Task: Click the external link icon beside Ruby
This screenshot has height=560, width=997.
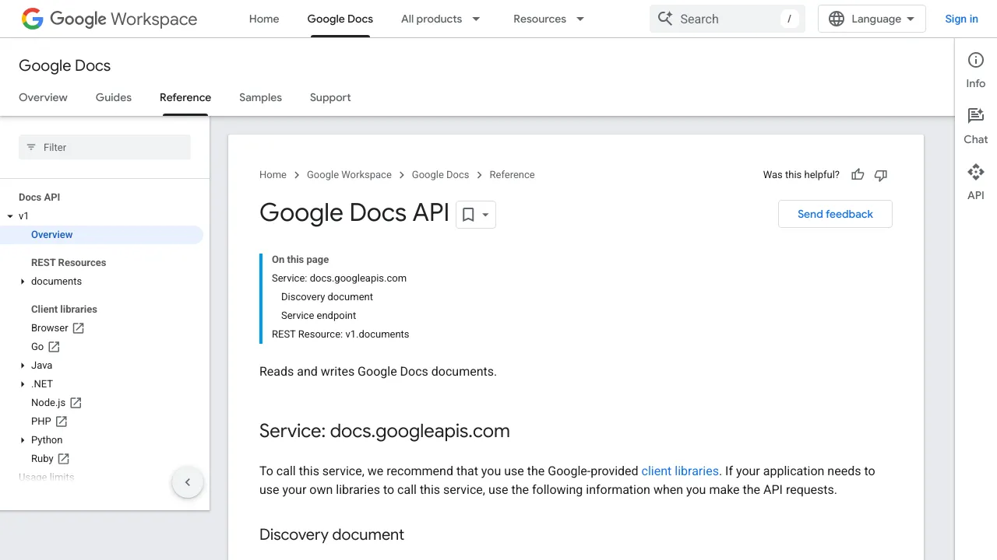Action: click(63, 459)
